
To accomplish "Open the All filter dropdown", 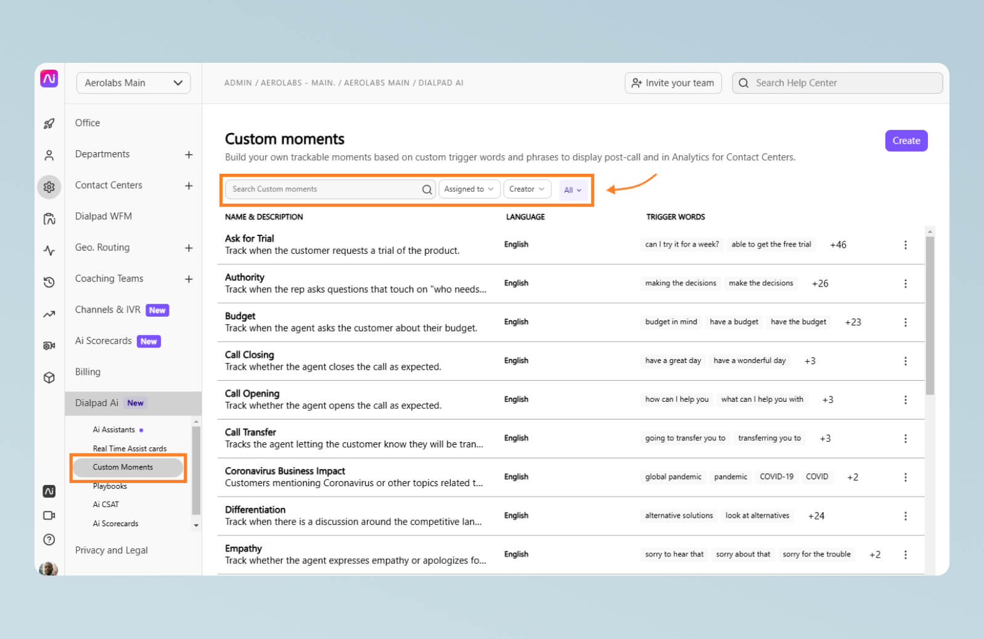I will pyautogui.click(x=573, y=190).
